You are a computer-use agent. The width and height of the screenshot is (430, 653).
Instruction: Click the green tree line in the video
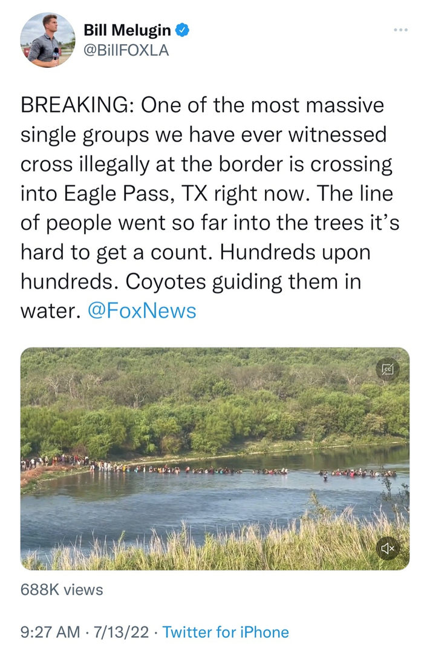(215, 399)
